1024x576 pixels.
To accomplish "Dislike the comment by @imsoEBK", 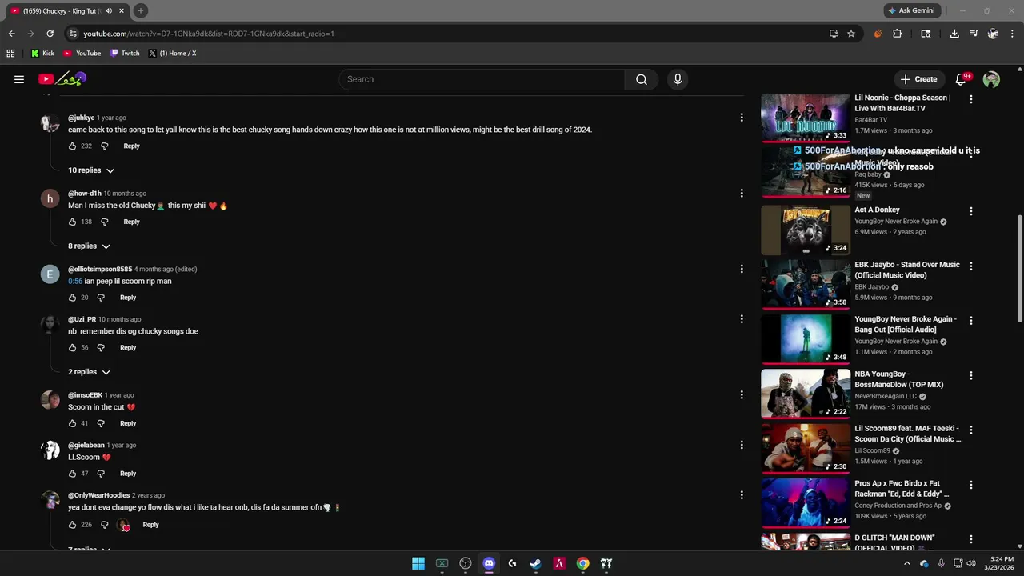I will pyautogui.click(x=101, y=423).
